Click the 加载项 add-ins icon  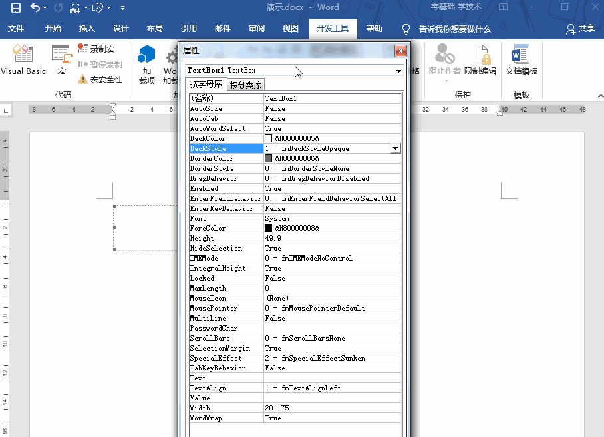[x=148, y=61]
